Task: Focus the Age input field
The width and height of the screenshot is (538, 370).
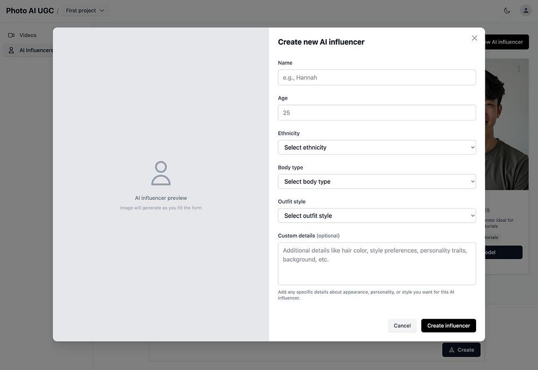Action: click(x=377, y=113)
